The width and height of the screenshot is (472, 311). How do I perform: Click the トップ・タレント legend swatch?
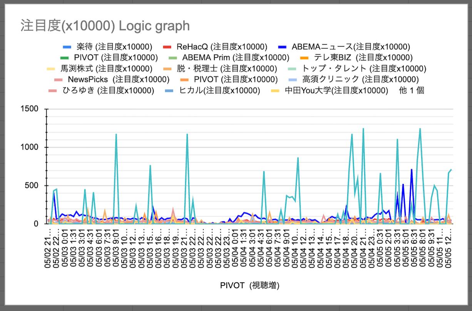293,69
